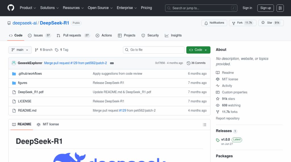Click the Custom properties icon

218,92
